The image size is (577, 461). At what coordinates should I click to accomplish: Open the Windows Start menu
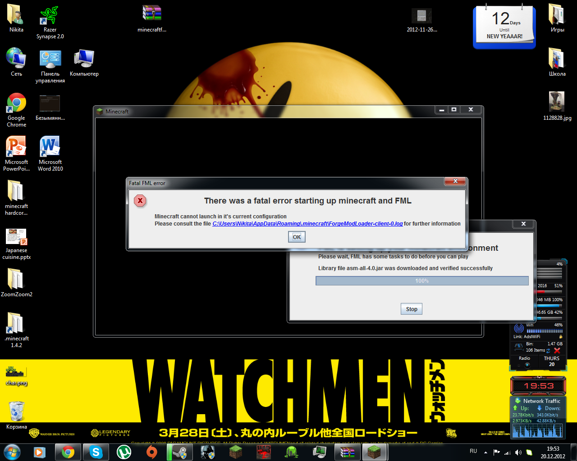coord(12,452)
